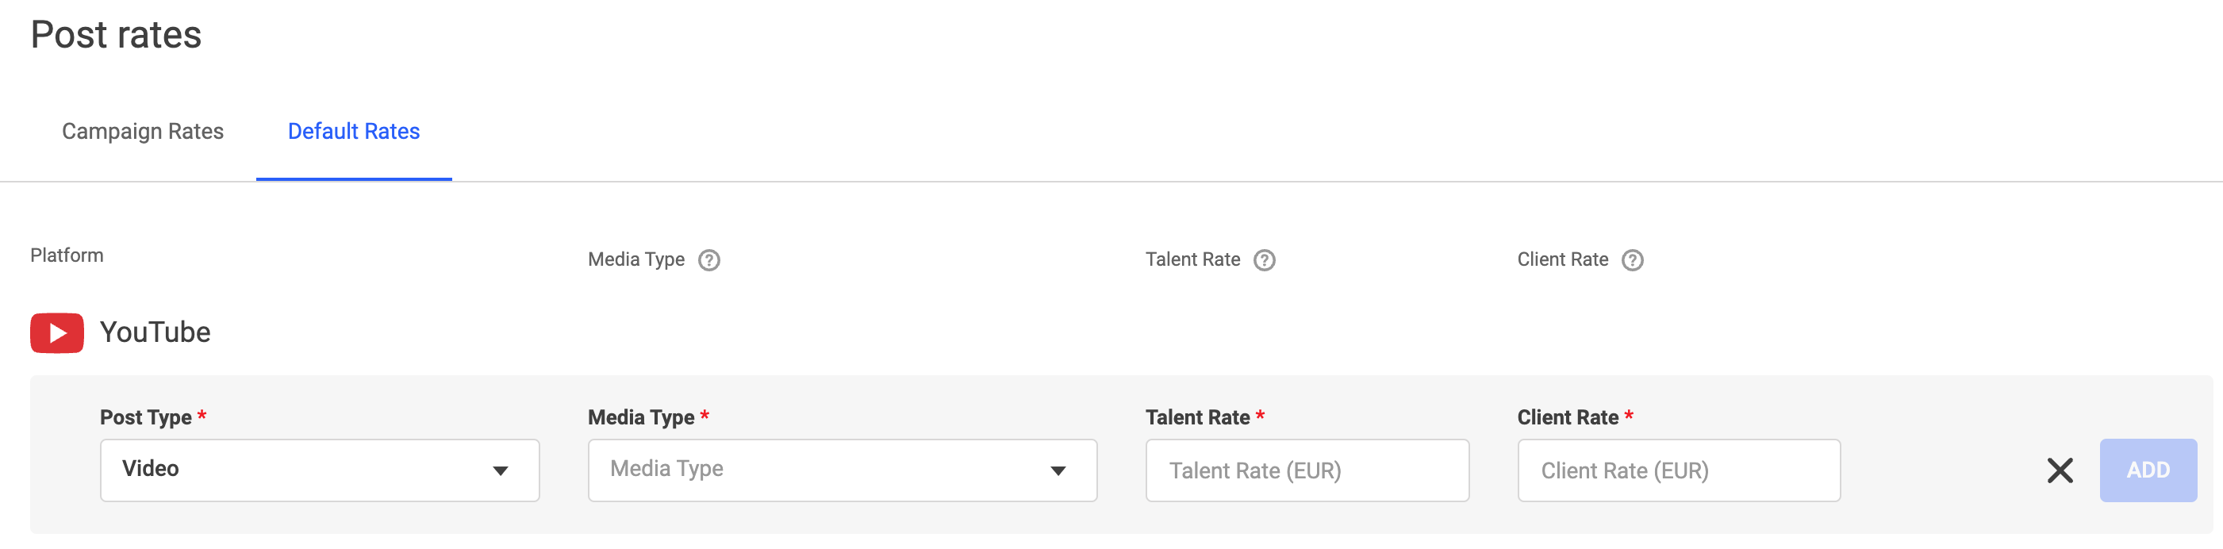This screenshot has width=2223, height=549.
Task: Focus the Client Rate (EUR) input
Action: click(1679, 470)
